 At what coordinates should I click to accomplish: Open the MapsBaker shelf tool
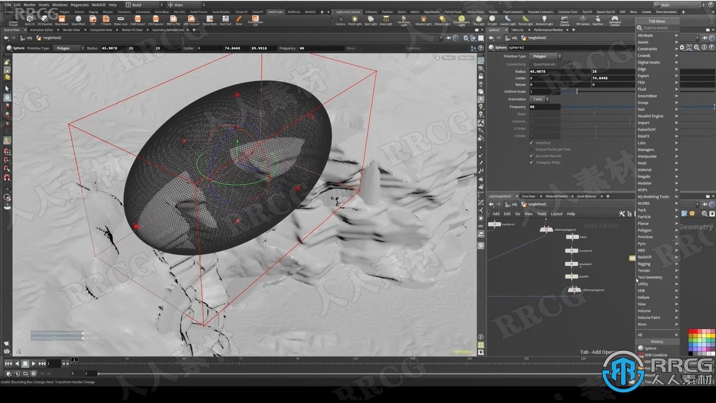pos(62,21)
